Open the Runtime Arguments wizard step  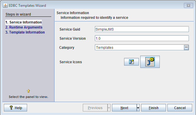[x=24, y=27]
